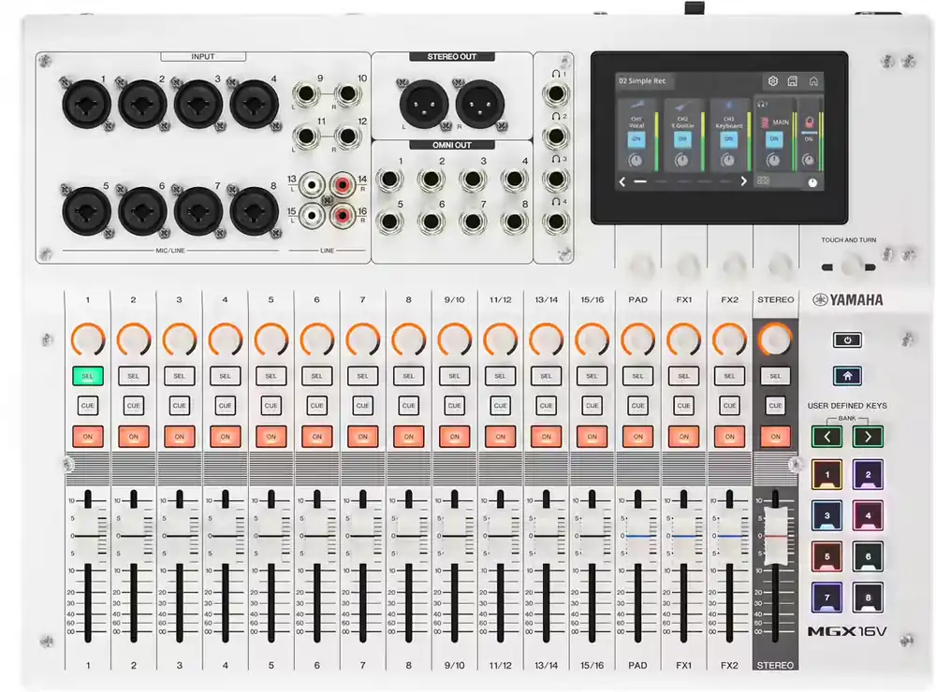The height and width of the screenshot is (692, 936).
Task: Tap the save icon on touchscreen
Action: point(792,81)
